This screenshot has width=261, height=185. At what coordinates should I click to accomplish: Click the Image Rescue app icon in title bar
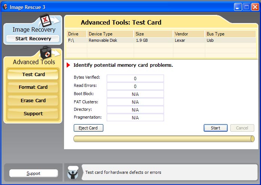[5, 7]
